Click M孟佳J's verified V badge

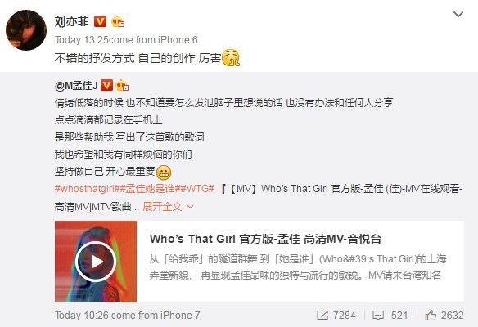(106, 85)
